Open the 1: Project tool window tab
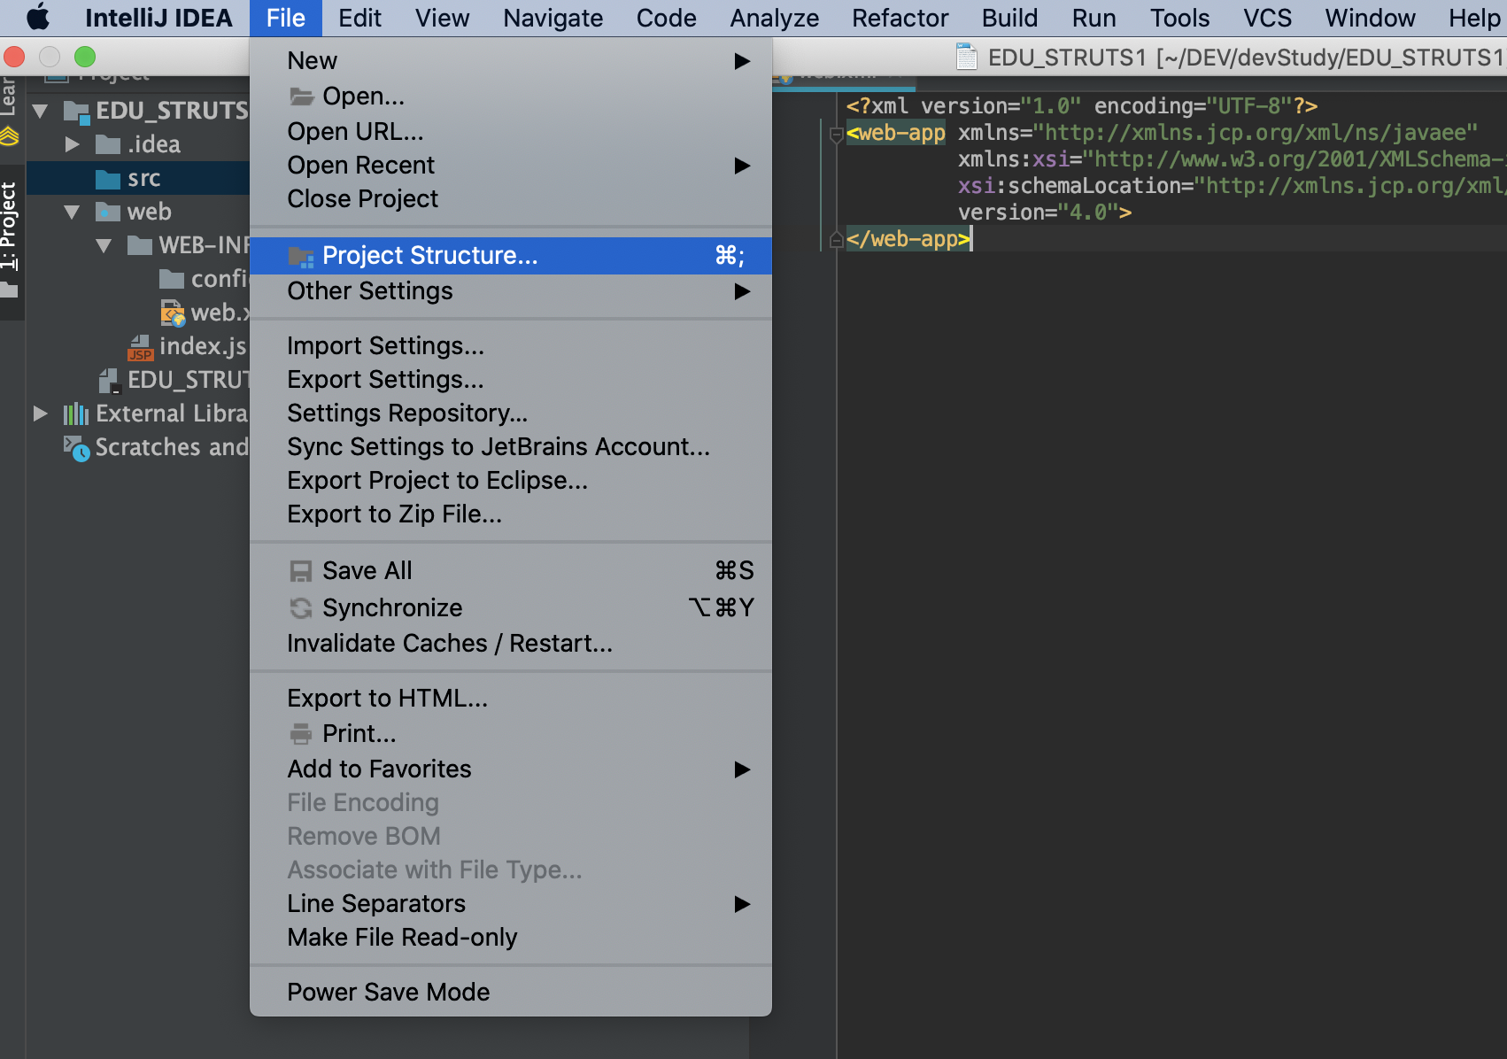Image resolution: width=1507 pixels, height=1059 pixels. 10,240
